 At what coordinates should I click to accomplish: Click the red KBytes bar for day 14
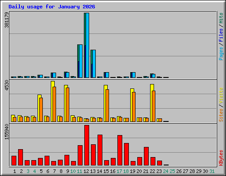point(100,150)
